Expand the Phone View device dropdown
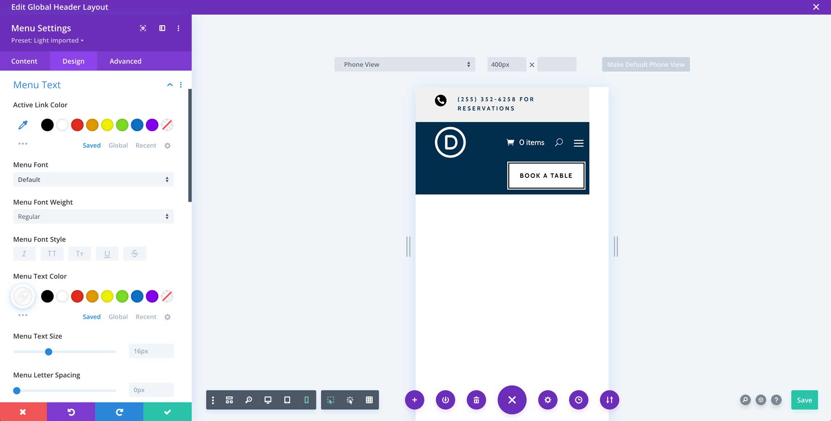 coord(405,64)
